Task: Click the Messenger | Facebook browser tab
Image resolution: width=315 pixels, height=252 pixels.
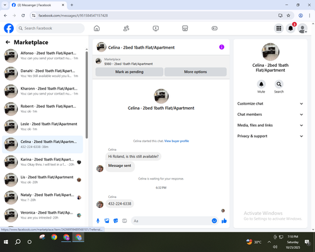Action: pos(38,5)
